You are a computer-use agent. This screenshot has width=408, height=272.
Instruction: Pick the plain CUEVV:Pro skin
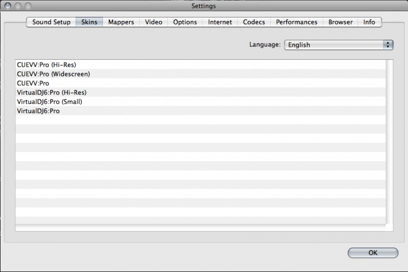(x=33, y=83)
